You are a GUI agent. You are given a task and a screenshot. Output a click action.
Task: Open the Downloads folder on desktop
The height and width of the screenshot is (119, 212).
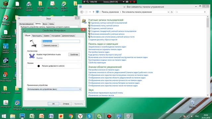click(6, 90)
